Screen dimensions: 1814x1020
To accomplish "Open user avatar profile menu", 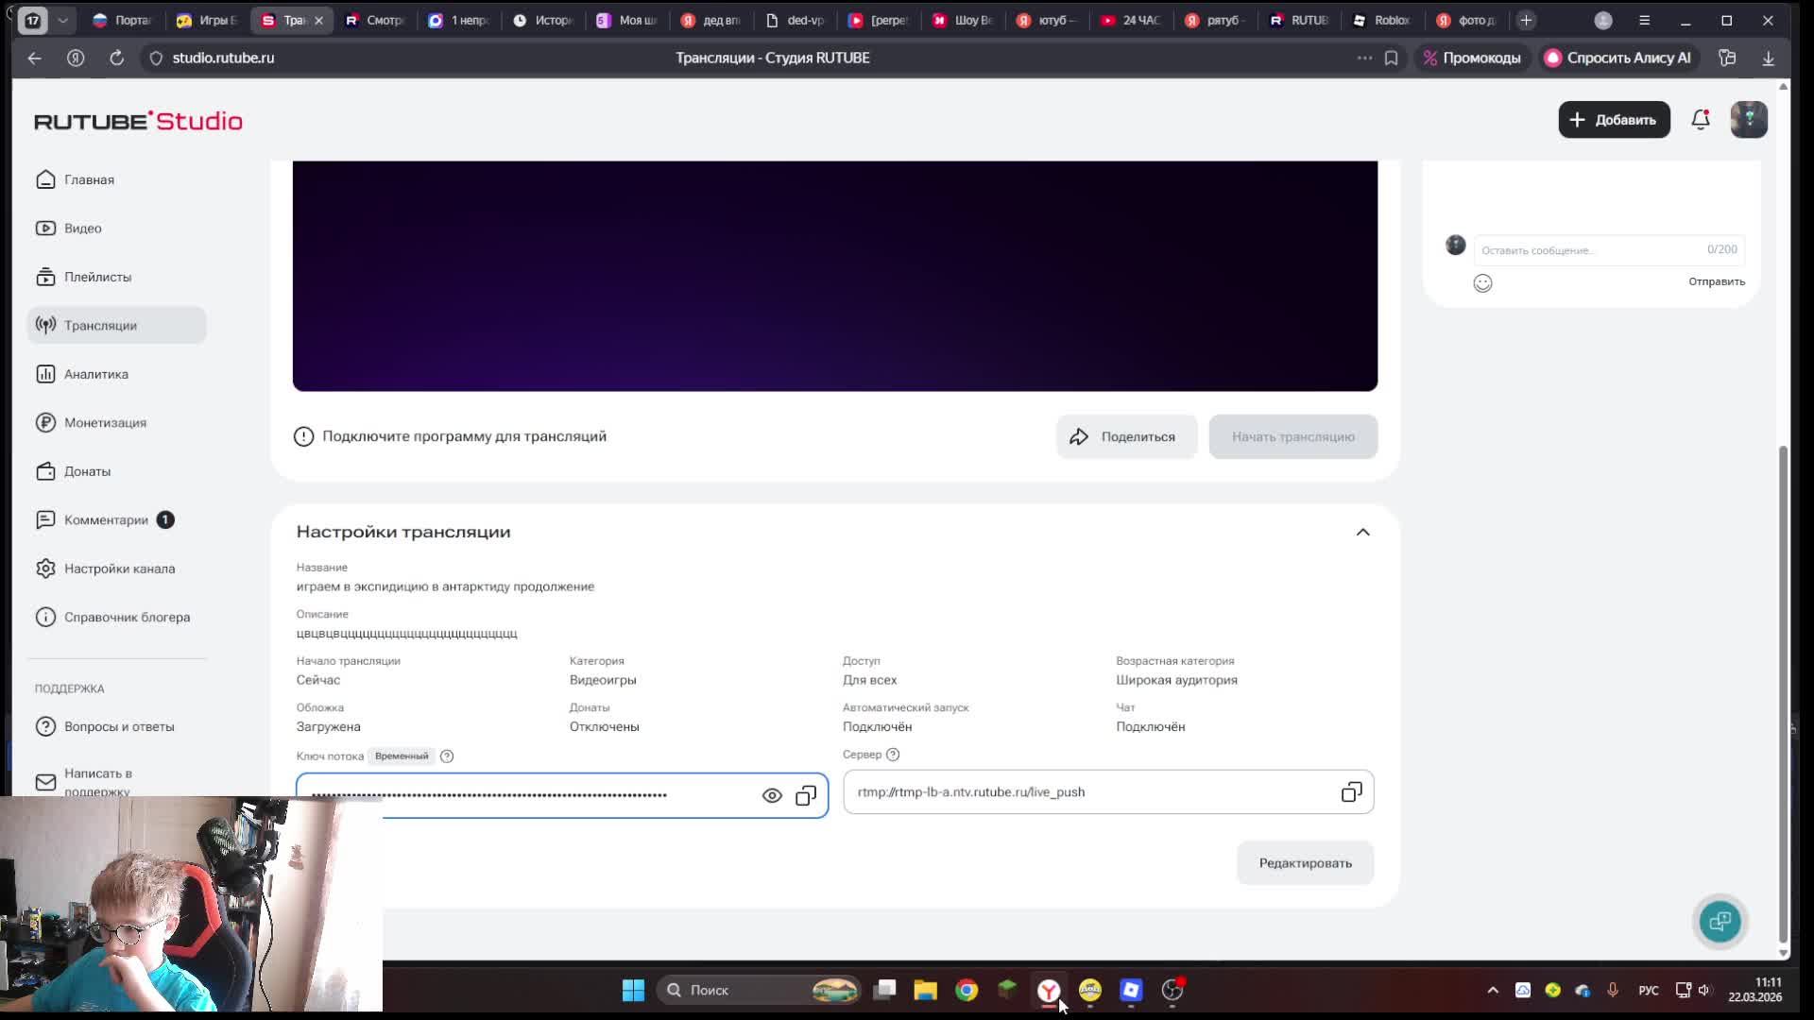I will point(1749,120).
